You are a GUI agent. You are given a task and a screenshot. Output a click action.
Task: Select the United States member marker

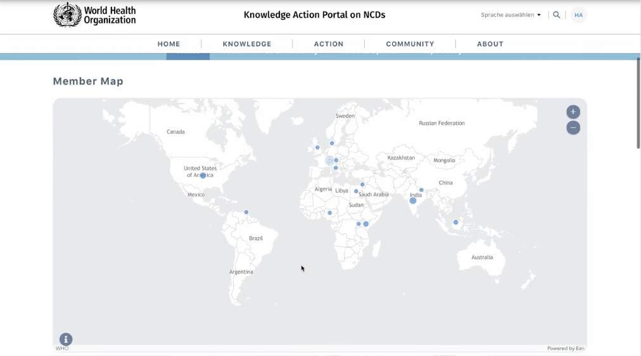coord(203,175)
